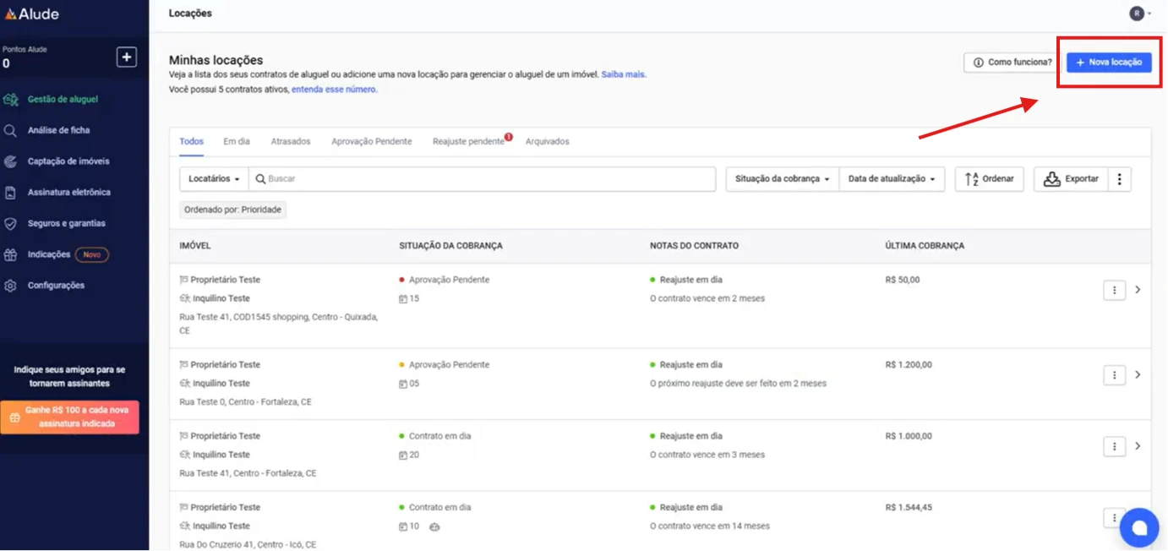Click the Exportar button
1168x551 pixels.
tap(1071, 179)
